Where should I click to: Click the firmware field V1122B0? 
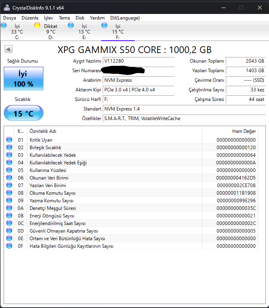pyautogui.click(x=139, y=61)
